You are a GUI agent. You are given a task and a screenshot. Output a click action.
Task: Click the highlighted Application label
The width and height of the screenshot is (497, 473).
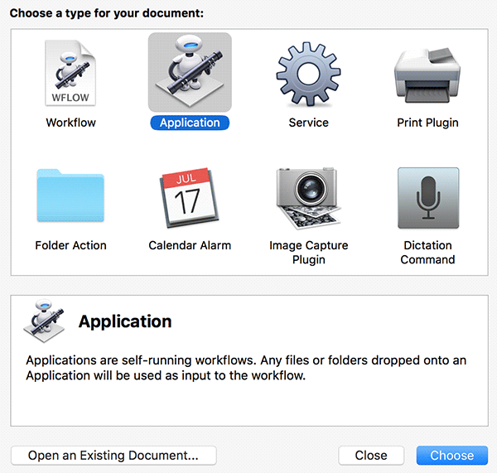coord(190,123)
